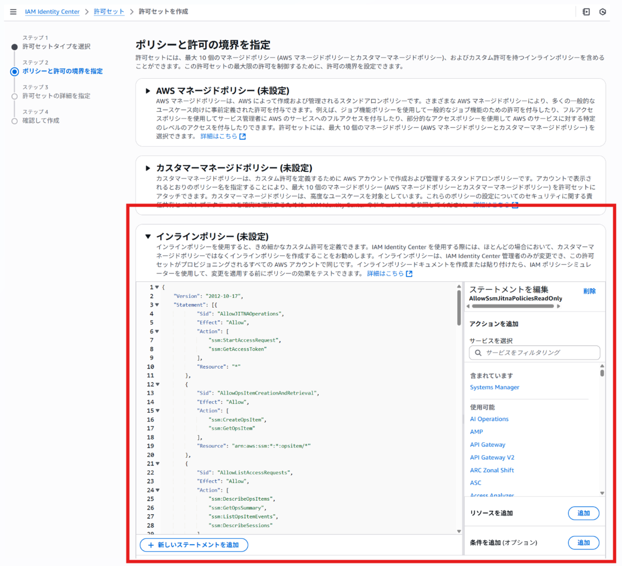The image size is (622, 566).
Task: Click the hexagon settings icon in top bar
Action: 603,11
